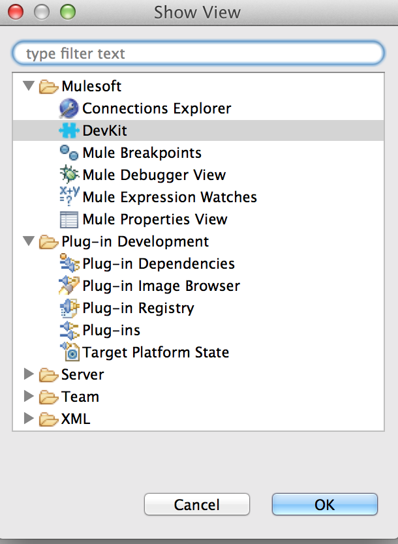The height and width of the screenshot is (544, 398).
Task: Select the Mule Breakpoints icon
Action: [70, 153]
